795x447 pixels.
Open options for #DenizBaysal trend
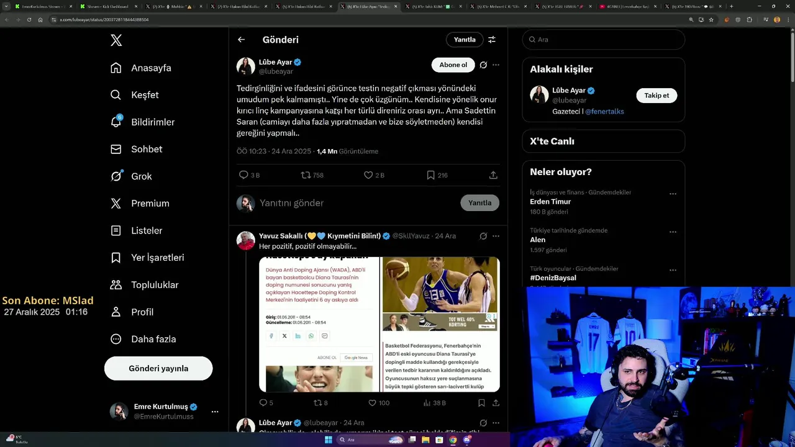tap(673, 271)
